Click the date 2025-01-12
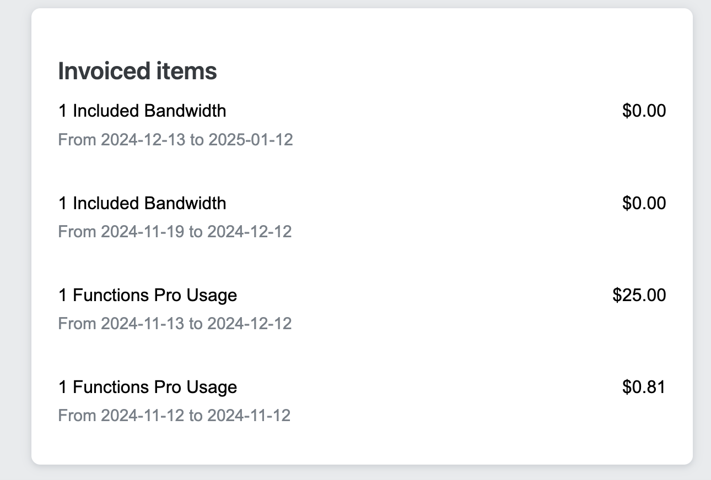This screenshot has height=480, width=711. point(250,140)
